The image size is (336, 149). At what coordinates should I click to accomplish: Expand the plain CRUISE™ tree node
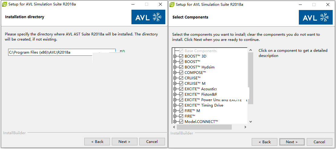(x=175, y=78)
